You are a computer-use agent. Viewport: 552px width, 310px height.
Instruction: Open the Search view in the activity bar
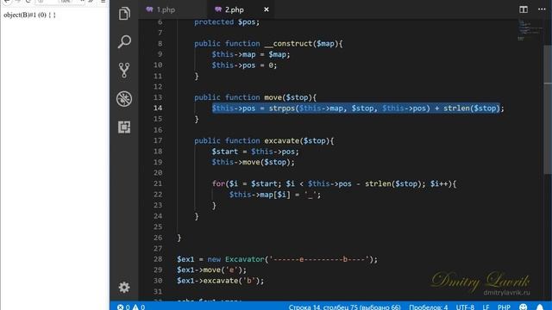point(124,42)
